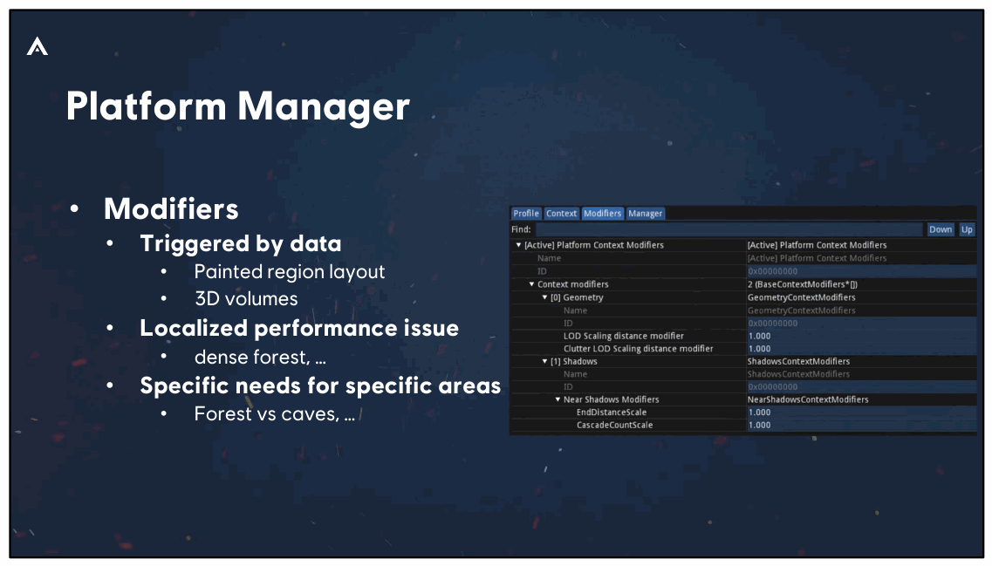This screenshot has height=566, width=992.
Task: Click the Localized performance issue bullet
Action: pos(299,328)
